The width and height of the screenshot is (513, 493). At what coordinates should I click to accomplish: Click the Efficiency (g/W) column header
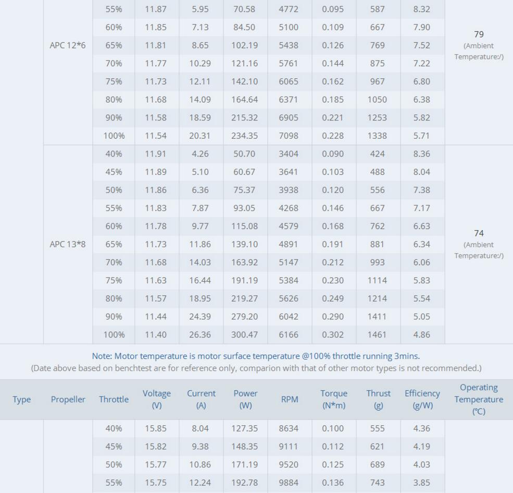click(422, 399)
